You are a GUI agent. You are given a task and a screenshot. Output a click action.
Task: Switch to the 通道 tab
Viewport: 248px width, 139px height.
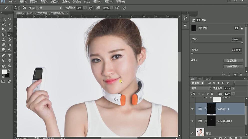coord(201,79)
